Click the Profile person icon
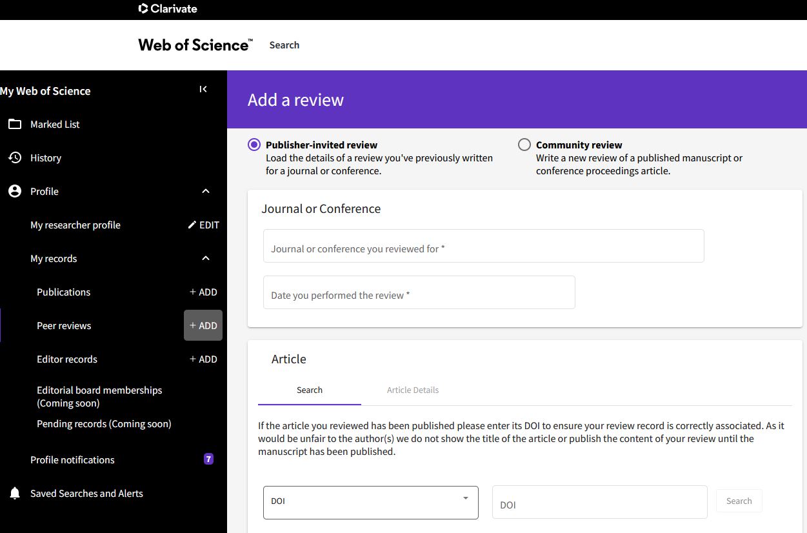This screenshot has width=807, height=533. click(15, 191)
